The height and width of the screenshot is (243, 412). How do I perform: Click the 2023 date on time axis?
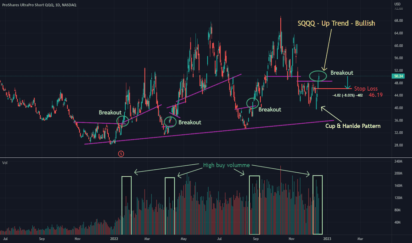click(x=327, y=239)
